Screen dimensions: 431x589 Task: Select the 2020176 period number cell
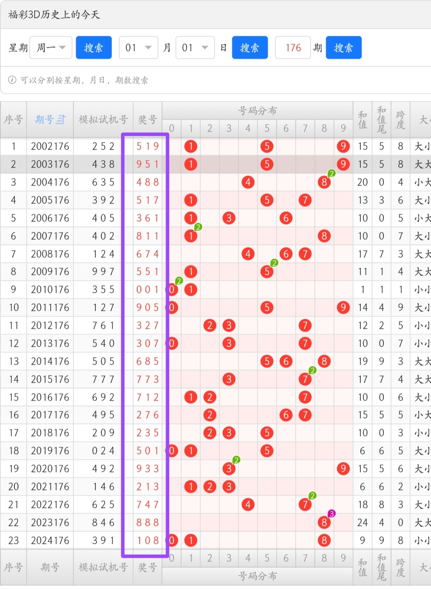tap(50, 469)
